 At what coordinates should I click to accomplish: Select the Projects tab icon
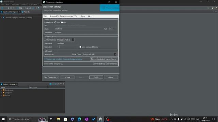point(22,12)
